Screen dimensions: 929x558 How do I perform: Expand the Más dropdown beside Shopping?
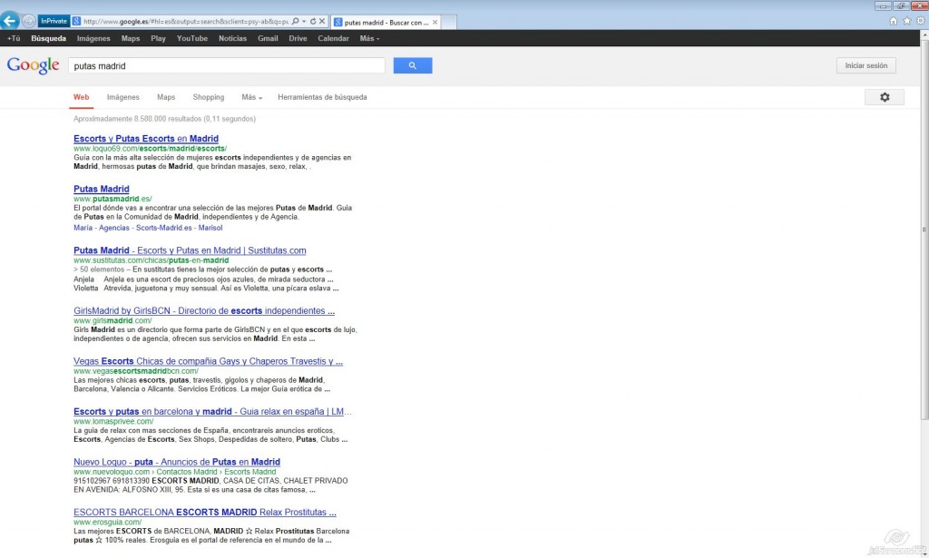252,97
